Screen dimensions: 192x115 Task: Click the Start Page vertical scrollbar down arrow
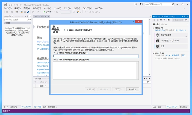(x=150, y=75)
